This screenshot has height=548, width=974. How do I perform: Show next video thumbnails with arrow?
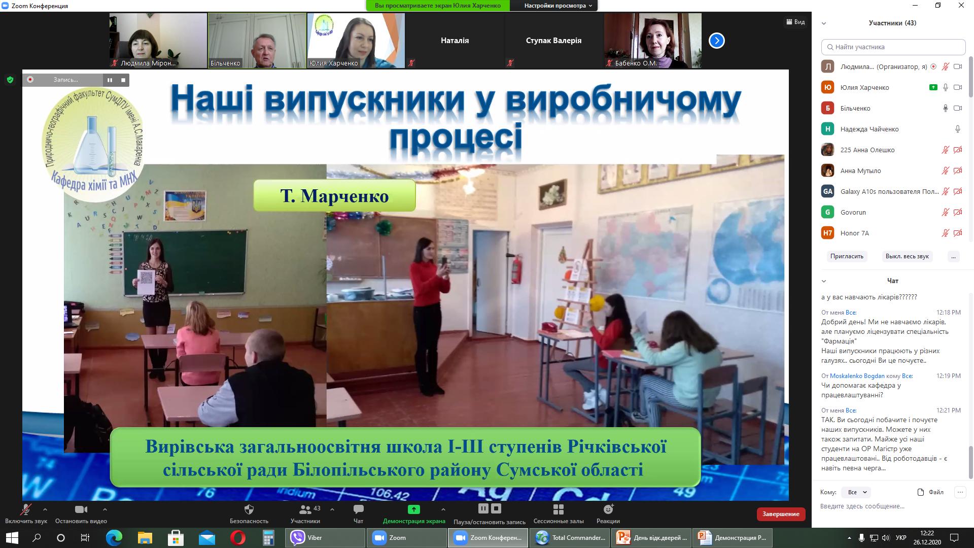(x=716, y=41)
